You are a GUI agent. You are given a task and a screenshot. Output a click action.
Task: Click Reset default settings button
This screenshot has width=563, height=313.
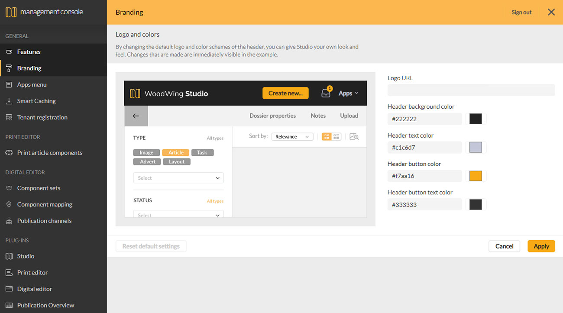pos(151,246)
